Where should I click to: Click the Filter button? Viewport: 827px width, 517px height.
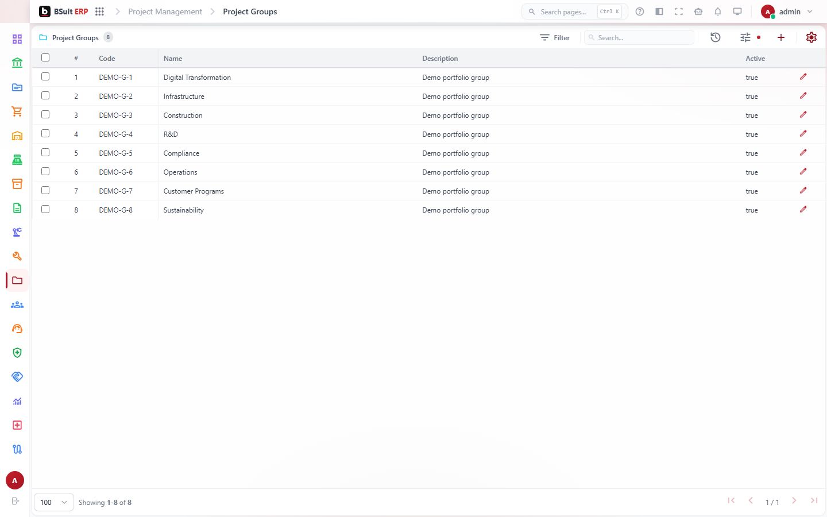tap(555, 37)
